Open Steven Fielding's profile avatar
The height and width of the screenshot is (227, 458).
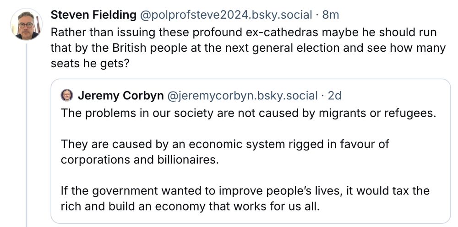point(26,24)
